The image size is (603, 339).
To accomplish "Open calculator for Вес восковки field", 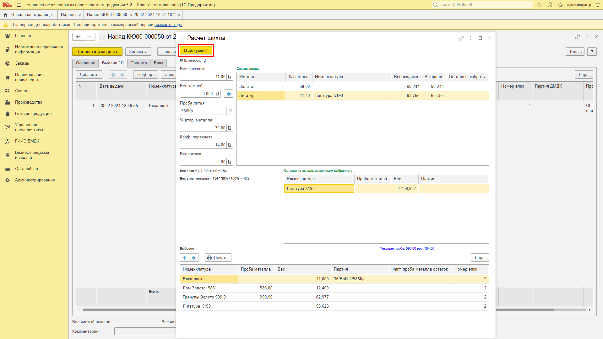I will [x=230, y=77].
